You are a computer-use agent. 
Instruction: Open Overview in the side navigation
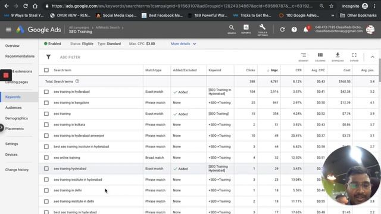point(13,46)
